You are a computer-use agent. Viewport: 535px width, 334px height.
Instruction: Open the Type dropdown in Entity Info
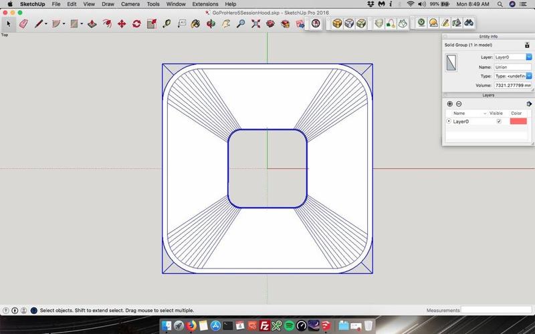coord(528,76)
